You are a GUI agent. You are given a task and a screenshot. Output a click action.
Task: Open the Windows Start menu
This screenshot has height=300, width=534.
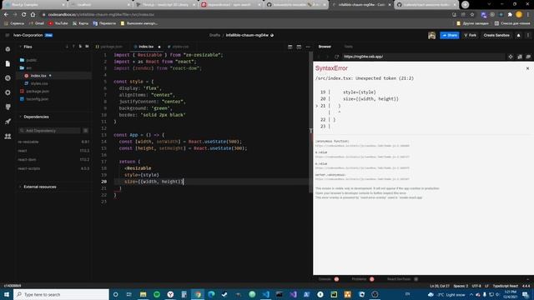click(x=7, y=294)
